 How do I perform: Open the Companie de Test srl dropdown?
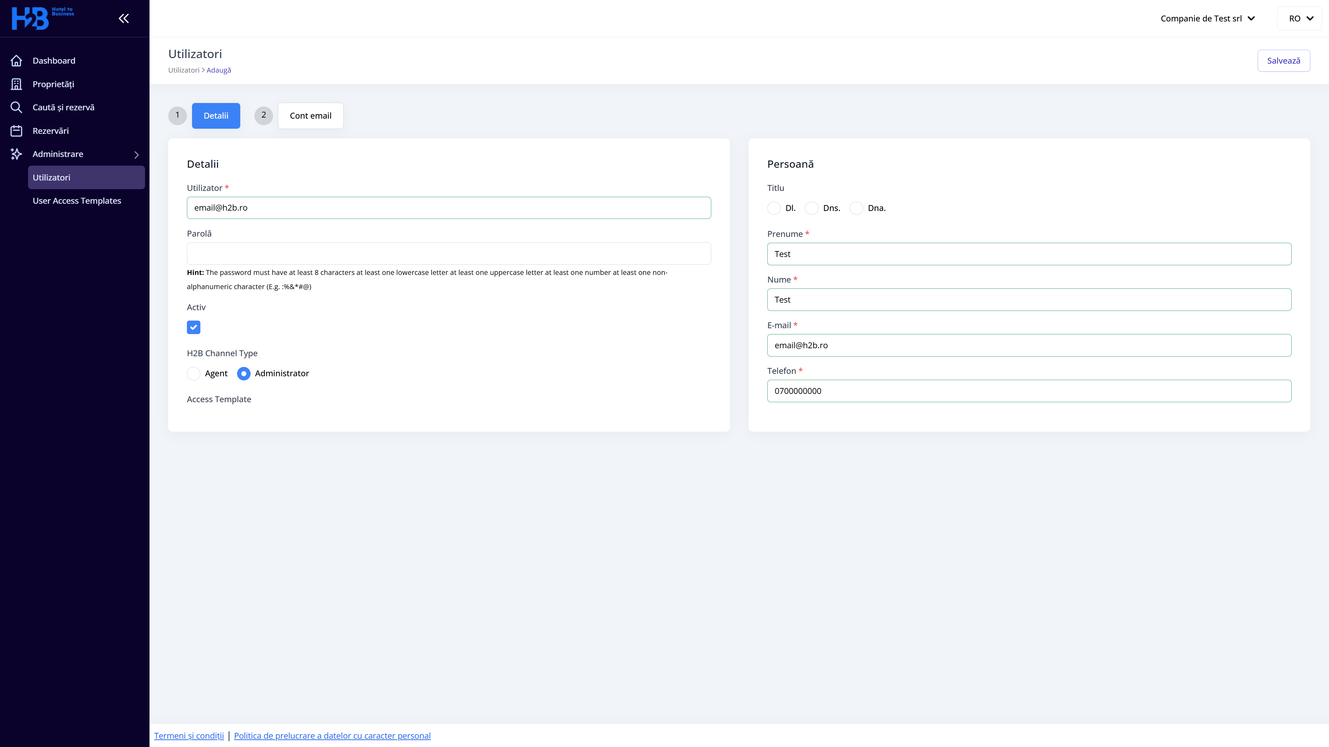tap(1207, 19)
